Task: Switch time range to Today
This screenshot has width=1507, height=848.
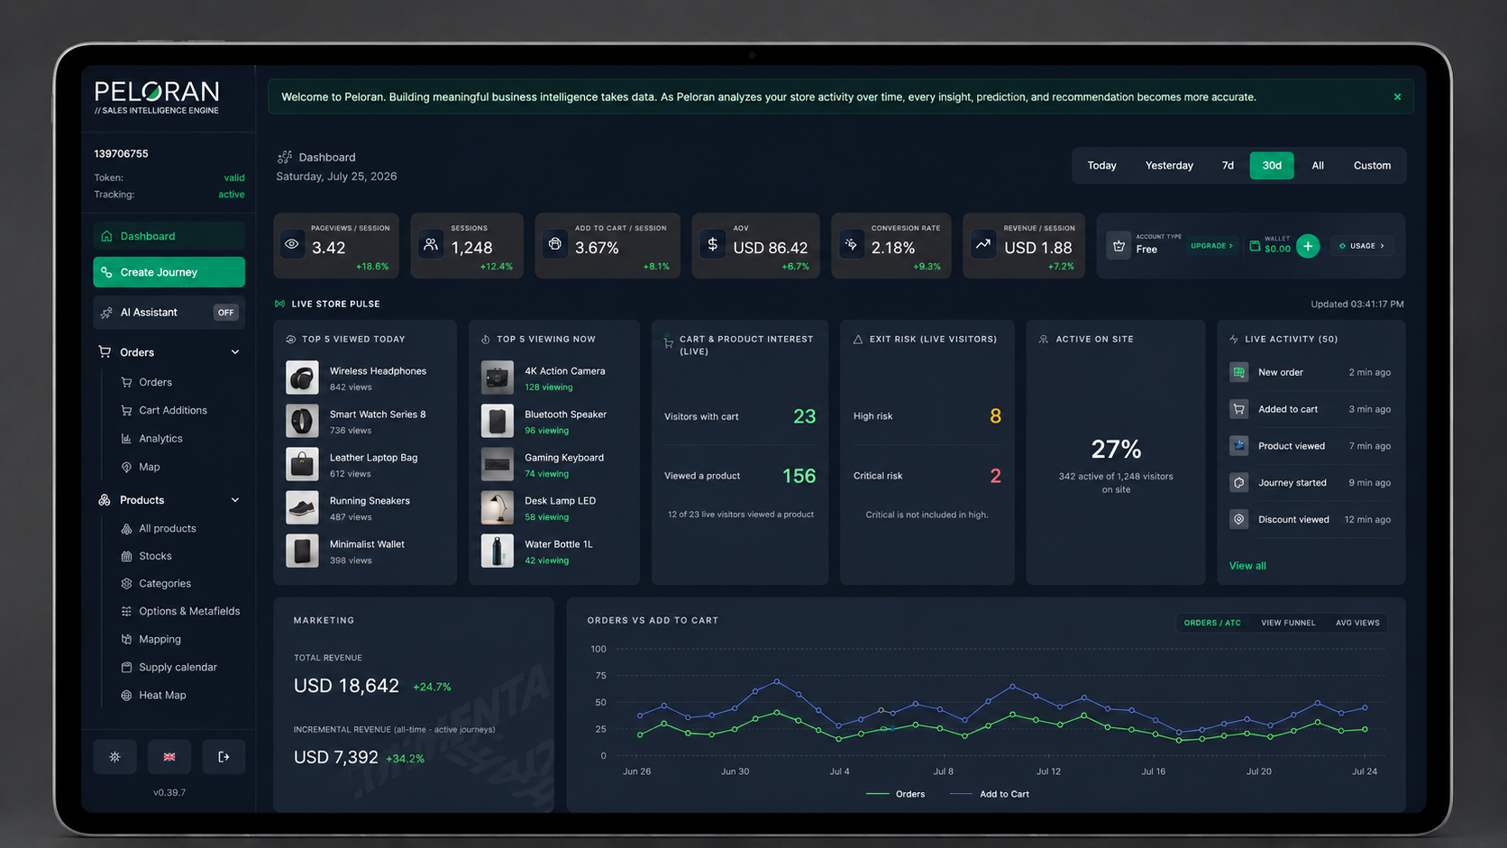Action: [1101, 166]
